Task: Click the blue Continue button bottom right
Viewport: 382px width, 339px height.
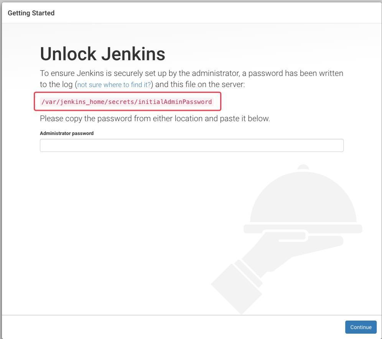Action: tap(361, 327)
